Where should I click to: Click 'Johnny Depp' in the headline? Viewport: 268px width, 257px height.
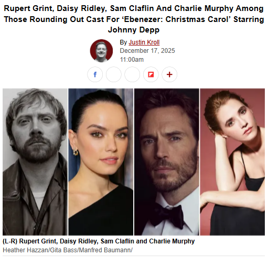pyautogui.click(x=134, y=30)
